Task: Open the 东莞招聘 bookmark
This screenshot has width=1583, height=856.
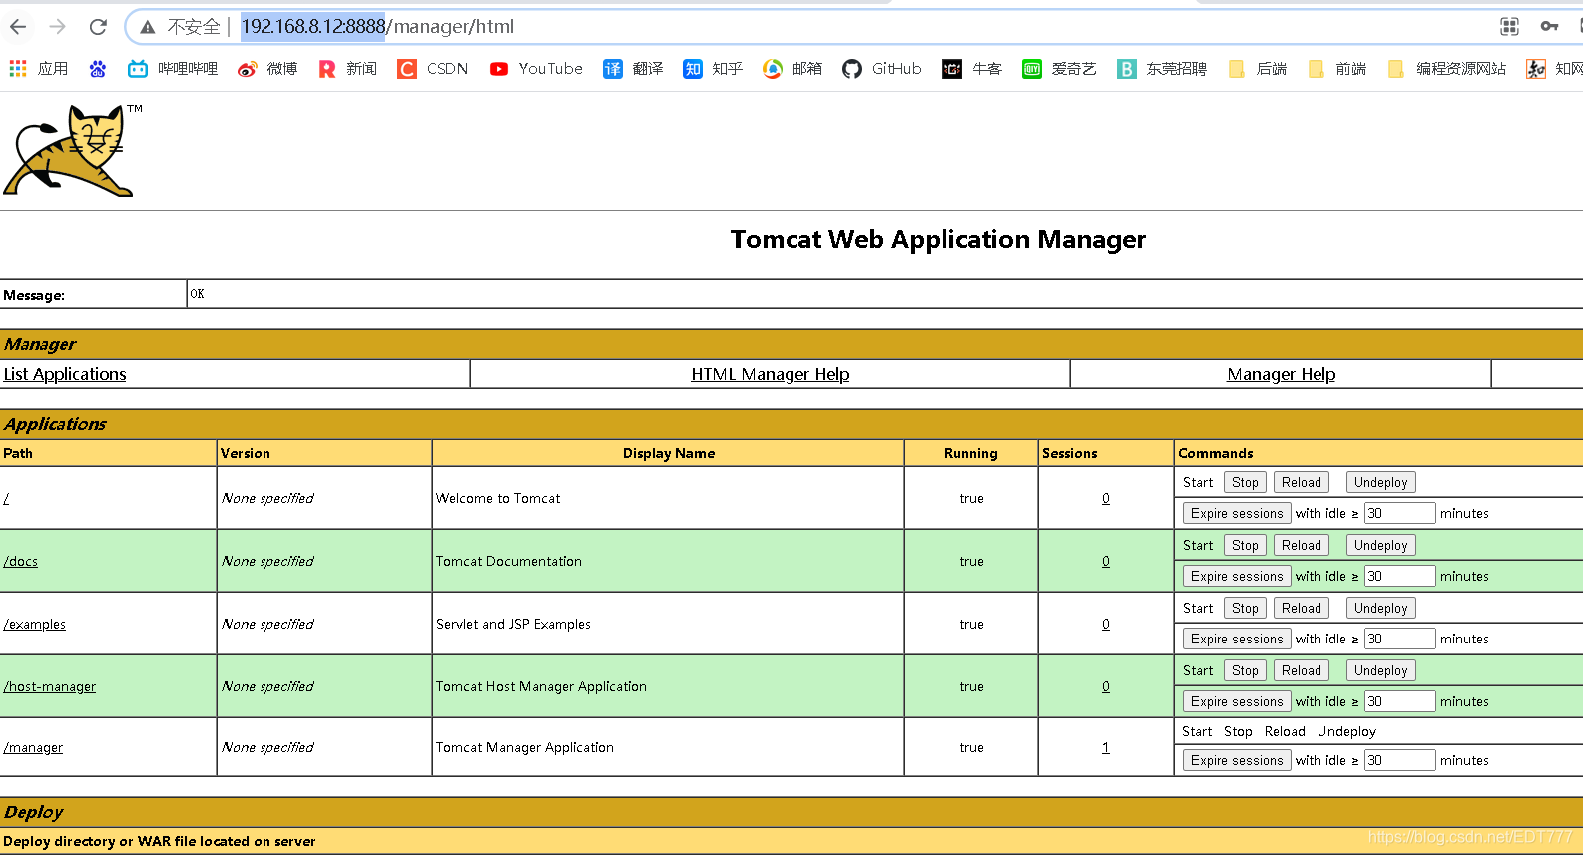Action: click(1162, 69)
